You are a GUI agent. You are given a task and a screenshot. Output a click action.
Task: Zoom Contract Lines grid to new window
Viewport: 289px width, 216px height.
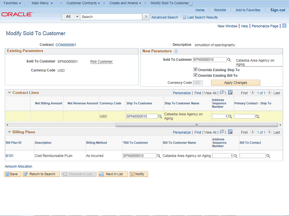222,92
